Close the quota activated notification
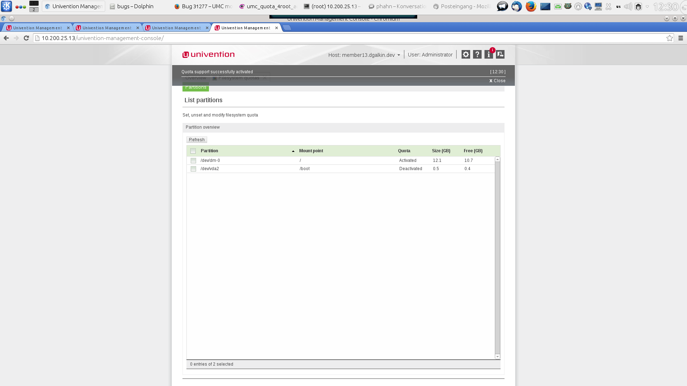Screen dimensions: 687x386 [497, 81]
